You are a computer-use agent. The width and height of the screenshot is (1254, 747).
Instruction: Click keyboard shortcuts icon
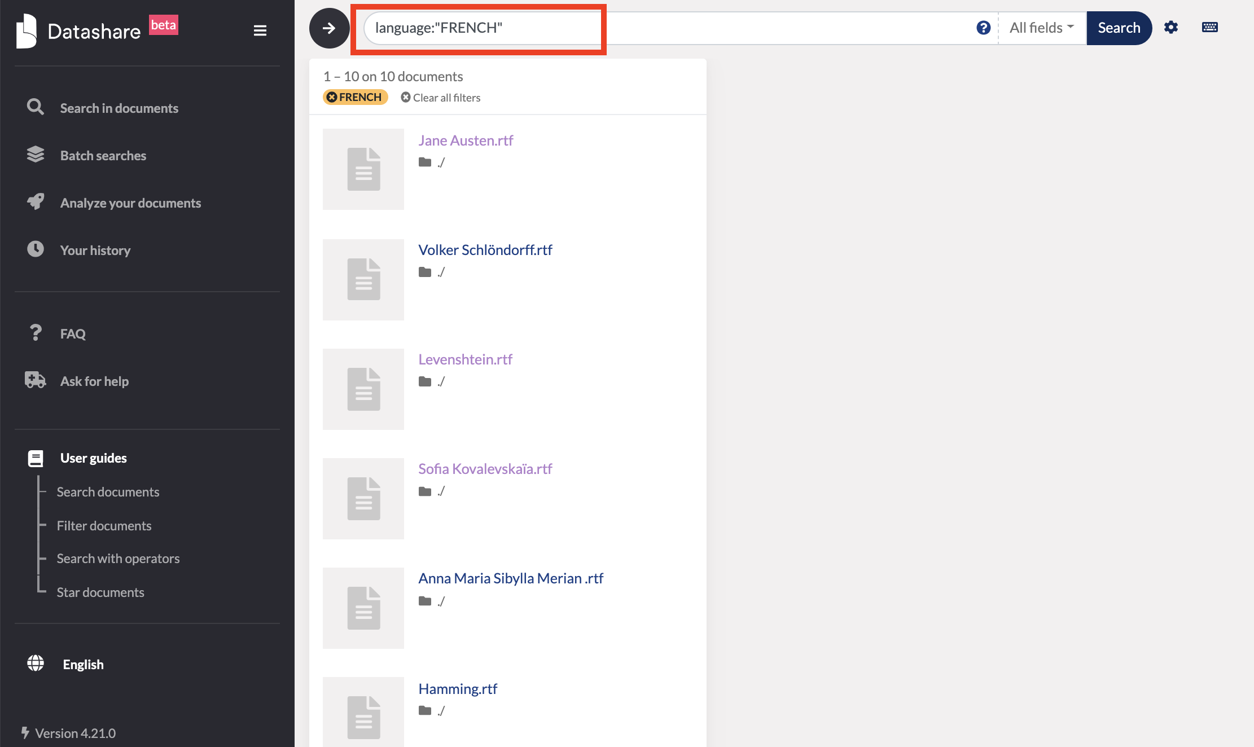coord(1209,28)
